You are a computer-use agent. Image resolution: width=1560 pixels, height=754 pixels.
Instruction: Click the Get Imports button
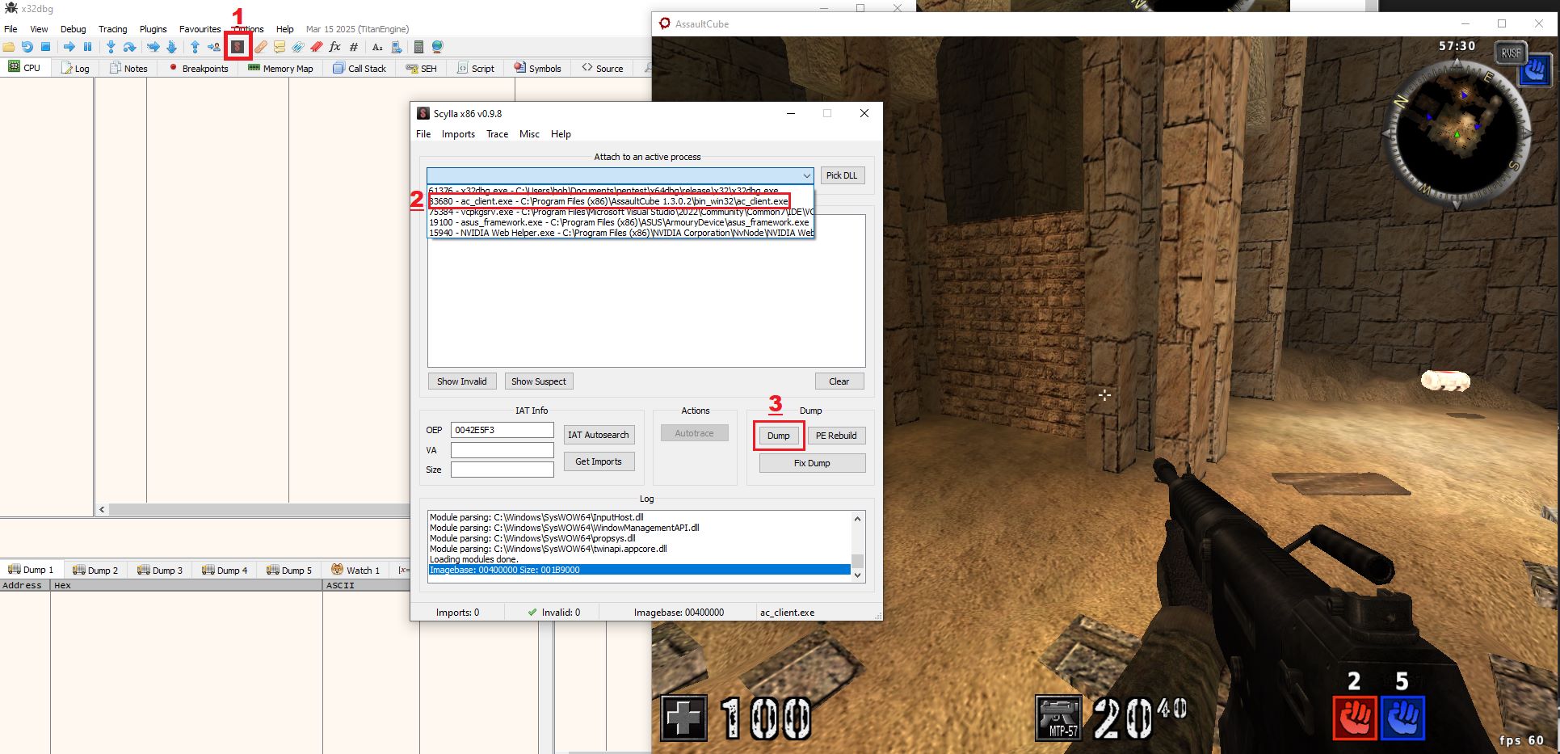coord(599,461)
